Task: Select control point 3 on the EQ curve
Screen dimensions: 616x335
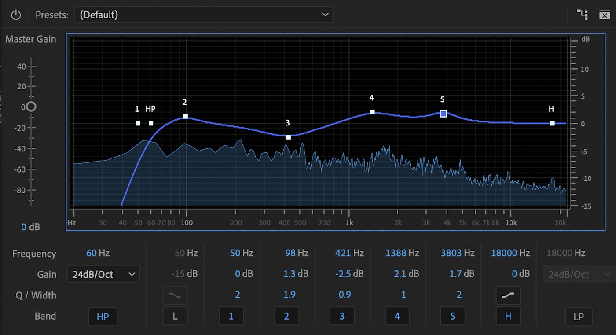Action: (289, 137)
